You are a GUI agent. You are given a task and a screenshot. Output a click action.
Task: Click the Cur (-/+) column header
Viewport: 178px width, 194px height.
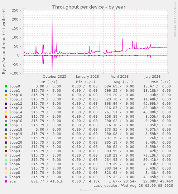pyautogui.click(x=48, y=82)
